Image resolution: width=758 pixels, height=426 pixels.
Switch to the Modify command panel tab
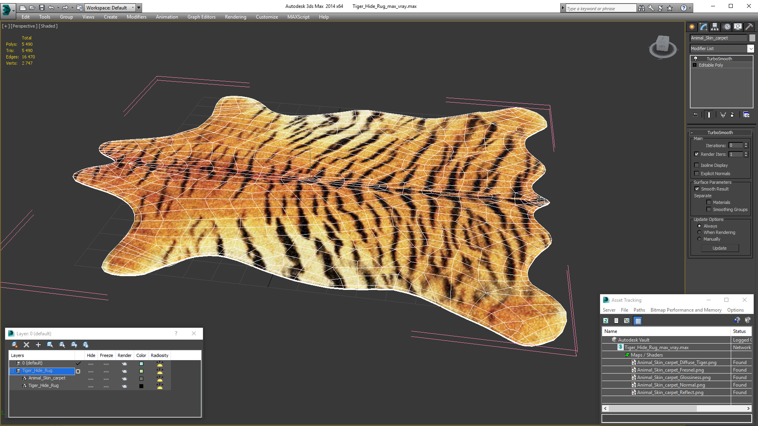pyautogui.click(x=704, y=27)
